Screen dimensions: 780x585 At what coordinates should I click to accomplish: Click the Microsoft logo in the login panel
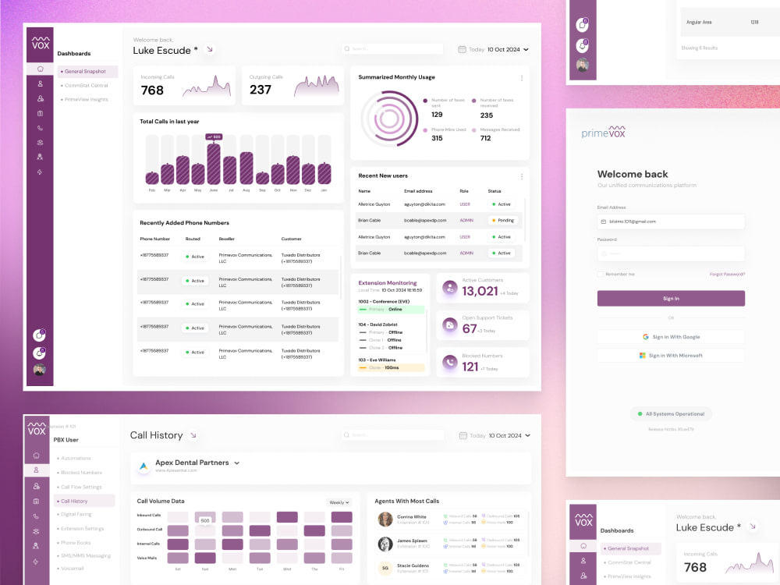point(642,355)
